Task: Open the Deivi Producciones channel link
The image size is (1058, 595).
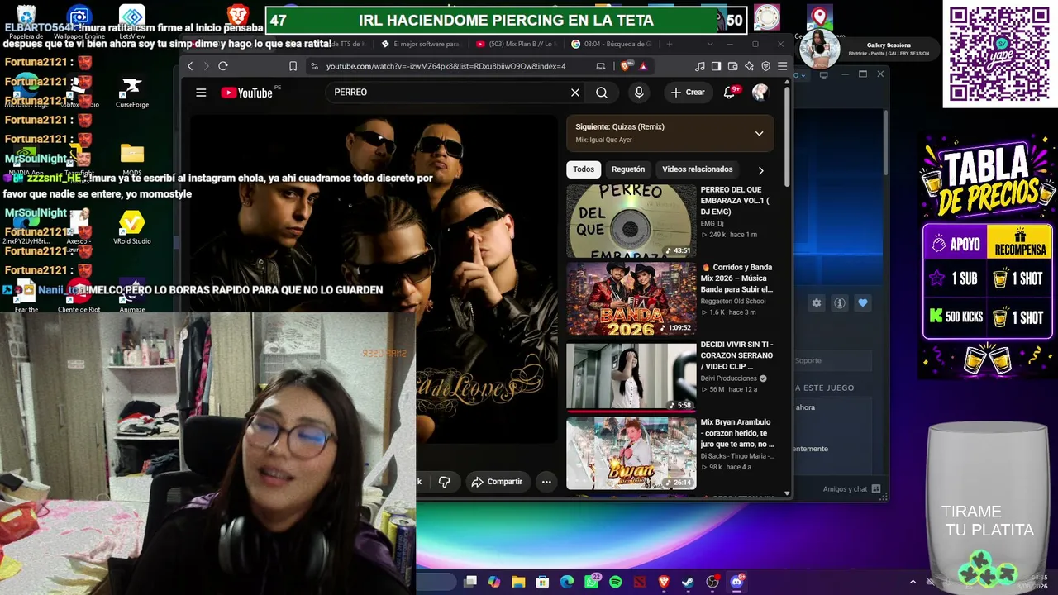Action: [x=729, y=378]
